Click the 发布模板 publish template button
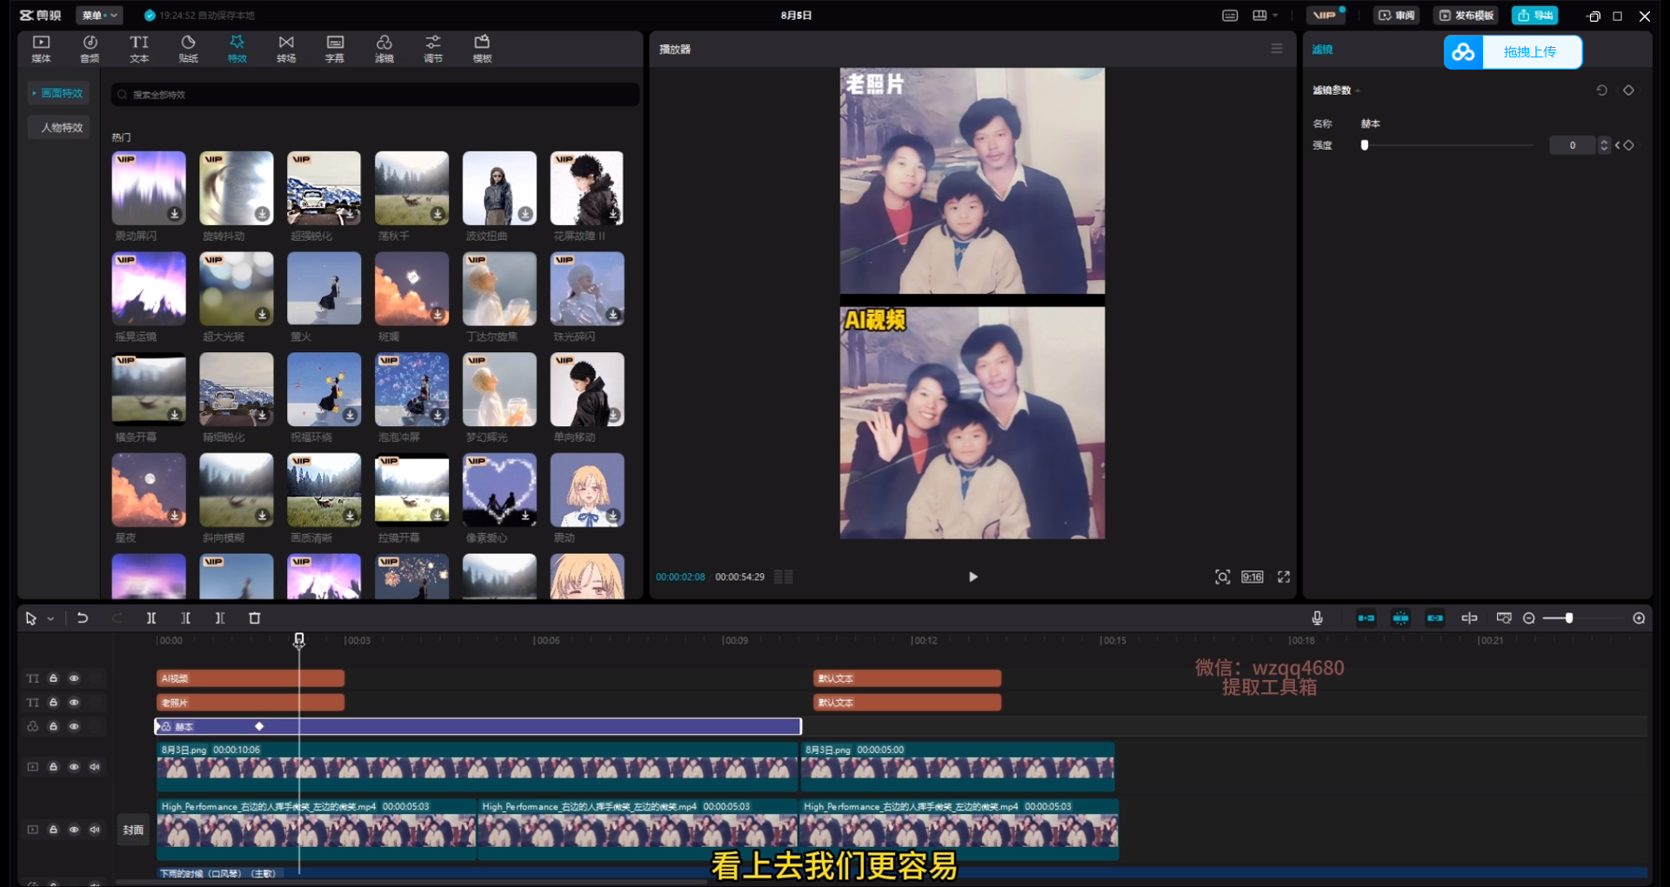The image size is (1670, 887). tap(1466, 16)
